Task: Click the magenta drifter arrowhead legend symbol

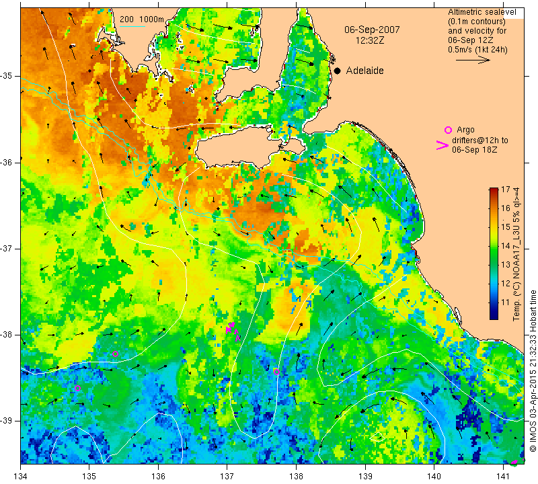Action: point(443,145)
